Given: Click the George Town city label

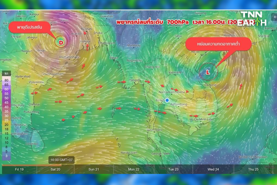Looking at the screenshot, I should (161, 154).
